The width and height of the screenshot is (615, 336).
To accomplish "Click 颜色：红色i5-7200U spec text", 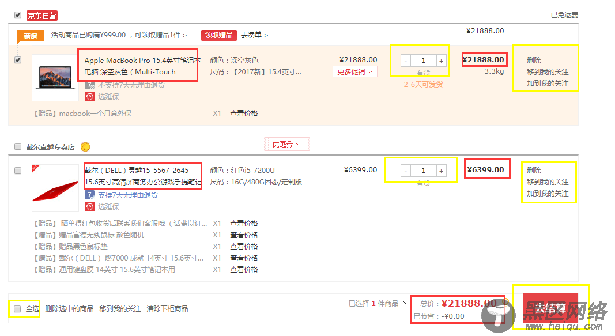I will pyautogui.click(x=243, y=171).
